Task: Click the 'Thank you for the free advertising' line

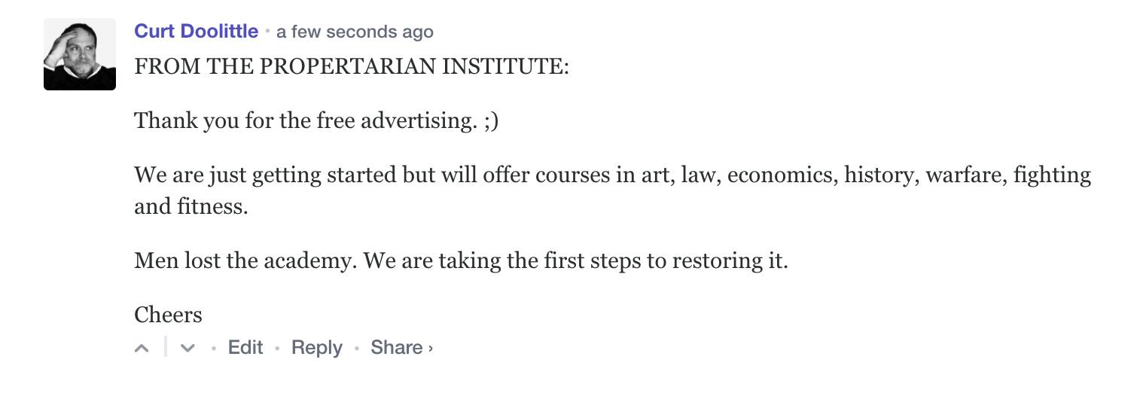Action: [x=305, y=120]
